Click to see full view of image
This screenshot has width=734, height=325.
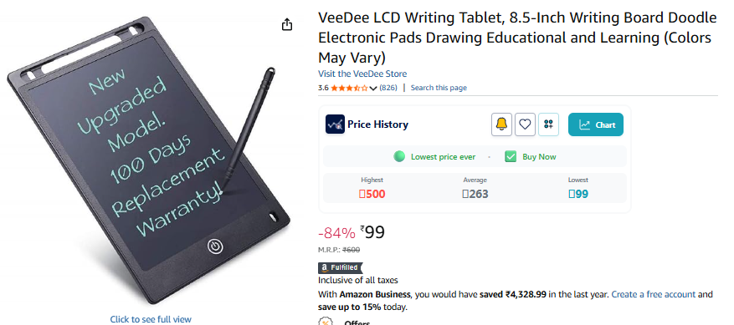151,319
